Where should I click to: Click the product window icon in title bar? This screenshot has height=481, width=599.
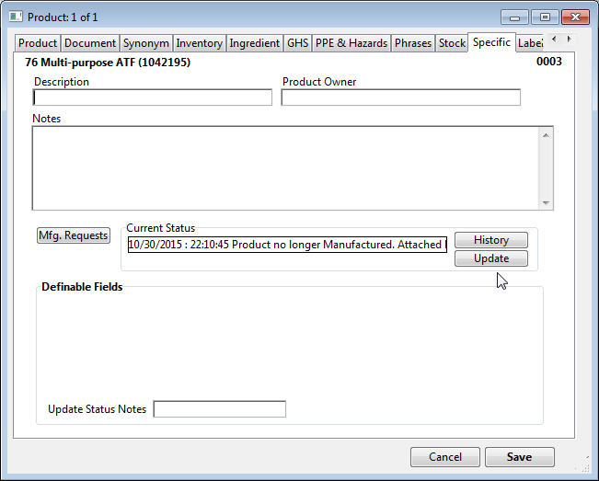click(16, 17)
